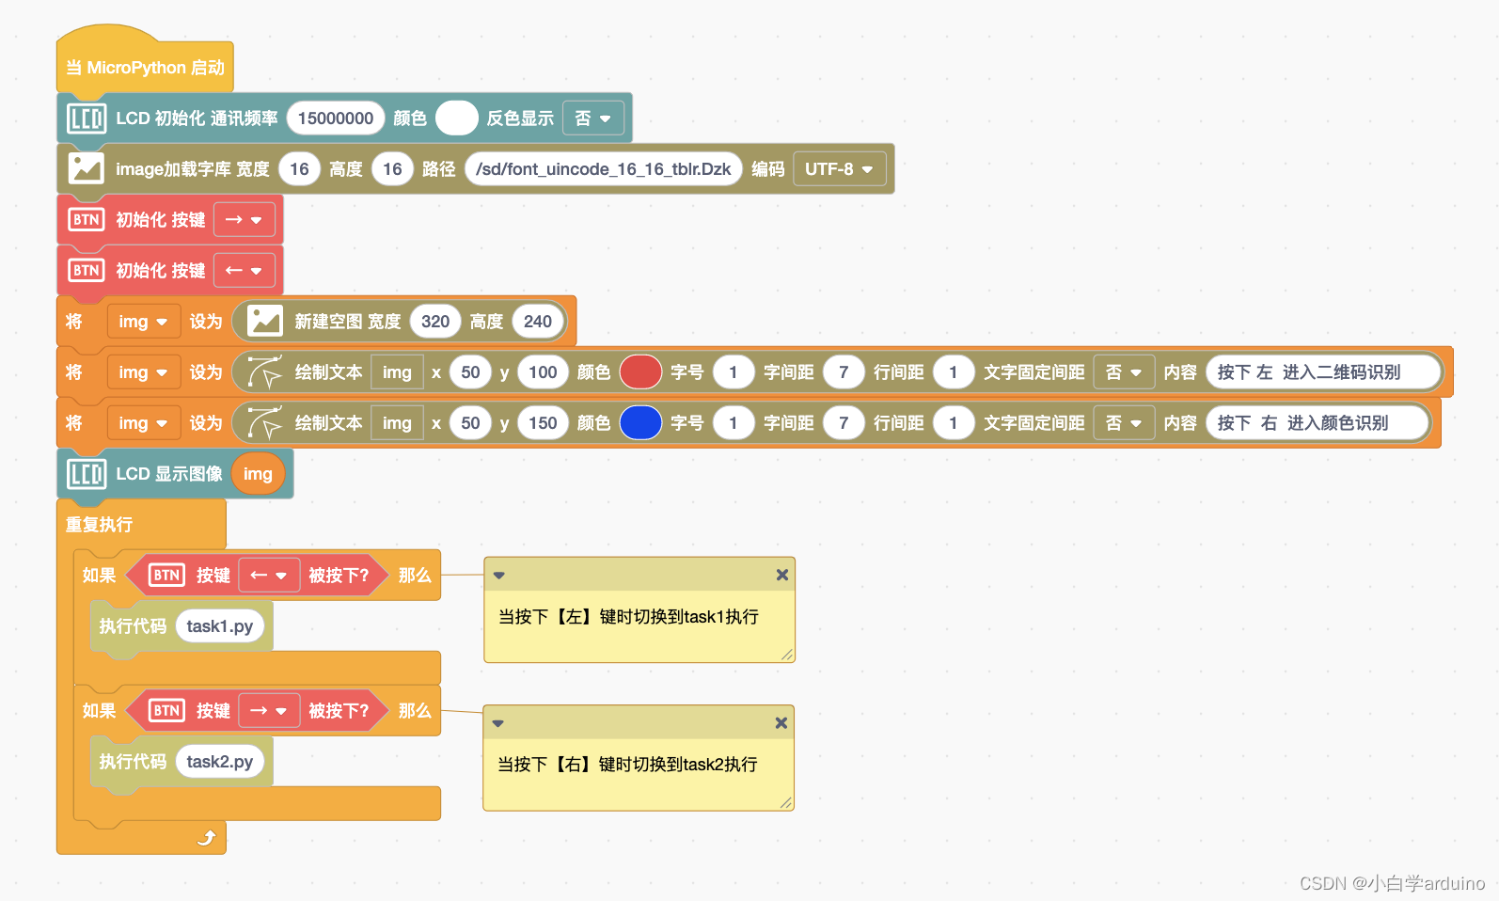Click the y value 100 field

pyautogui.click(x=543, y=372)
